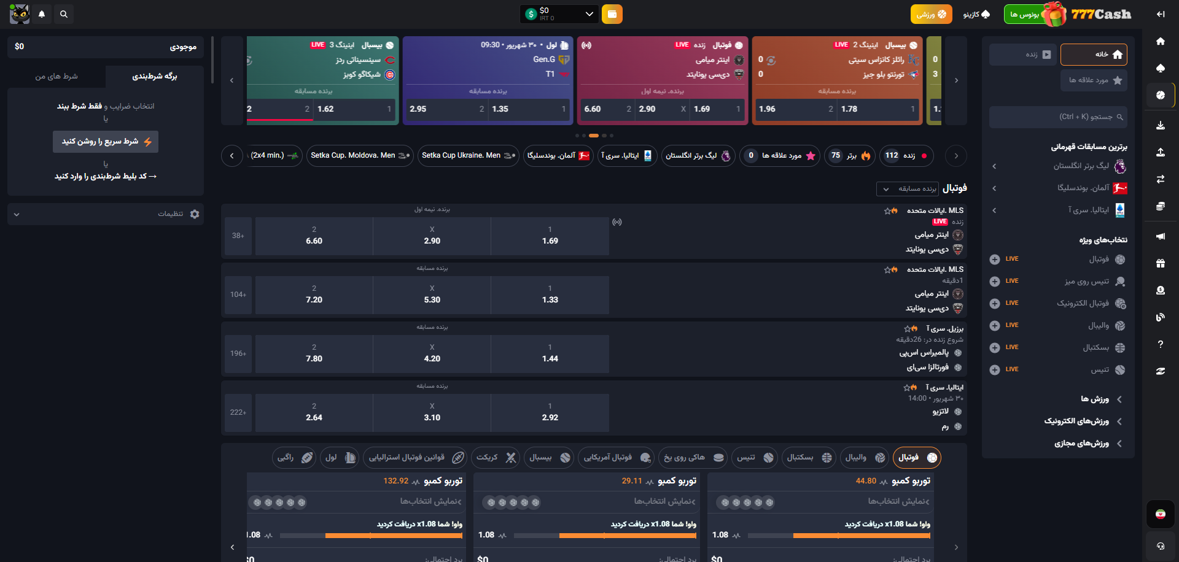The width and height of the screenshot is (1179, 562).
Task: Open help via question mark icon
Action: [x=1160, y=344]
